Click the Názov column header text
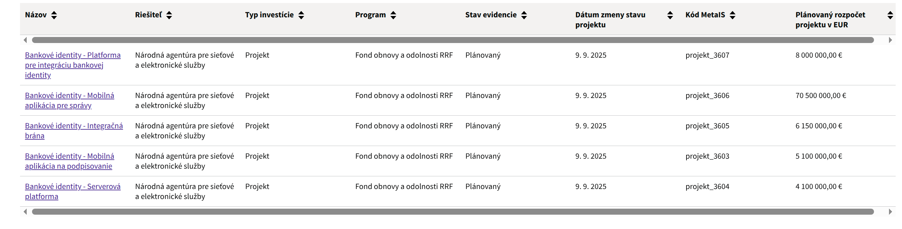The height and width of the screenshot is (229, 902). (36, 15)
